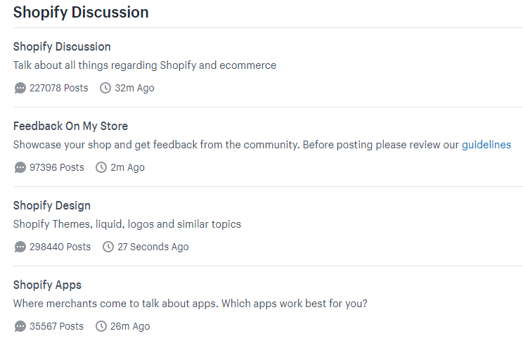Click the 27 Seconds Ago timestamp
The height and width of the screenshot is (343, 523).
point(153,247)
